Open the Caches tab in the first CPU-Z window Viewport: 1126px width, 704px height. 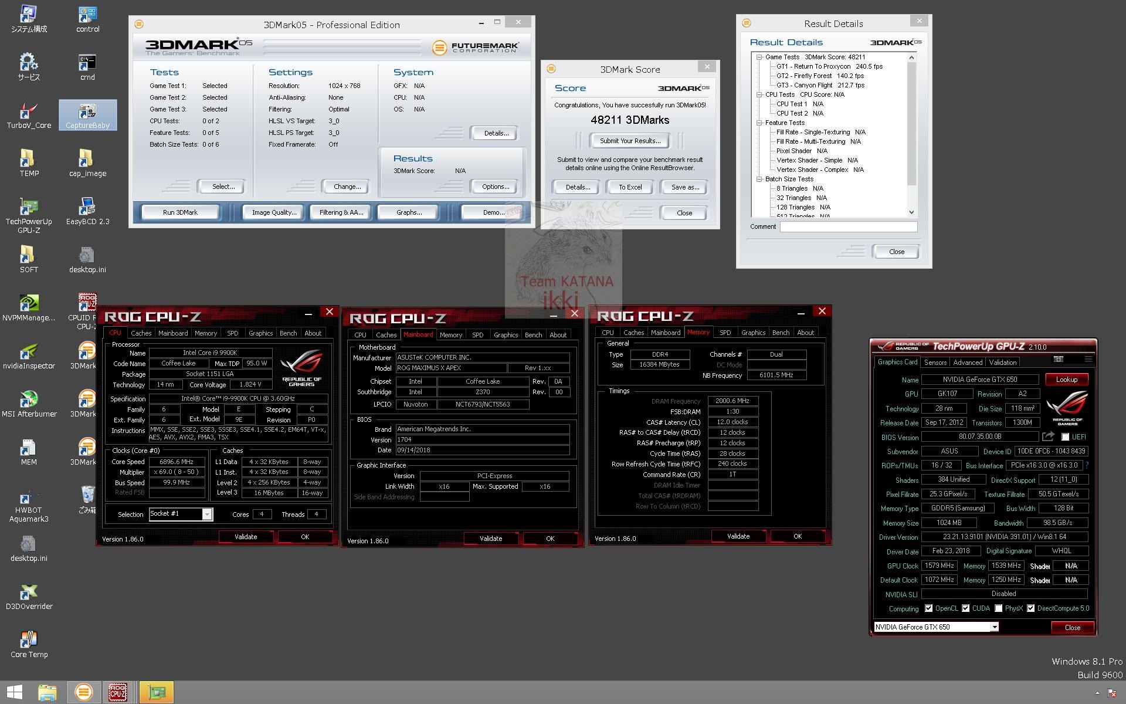[x=141, y=333]
